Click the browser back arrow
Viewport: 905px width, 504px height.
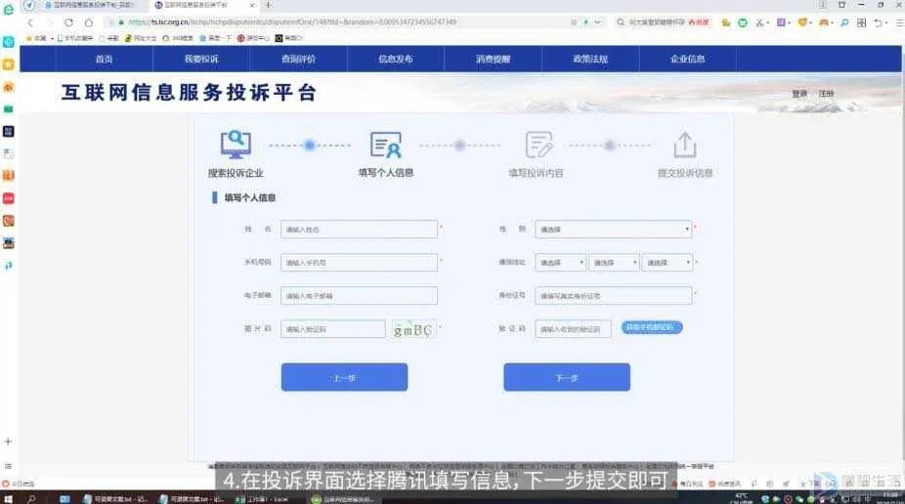[x=30, y=22]
